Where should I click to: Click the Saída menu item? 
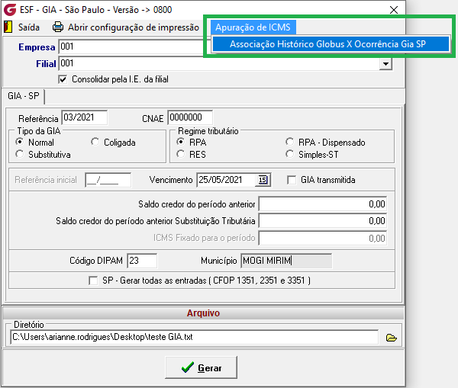[x=29, y=27]
